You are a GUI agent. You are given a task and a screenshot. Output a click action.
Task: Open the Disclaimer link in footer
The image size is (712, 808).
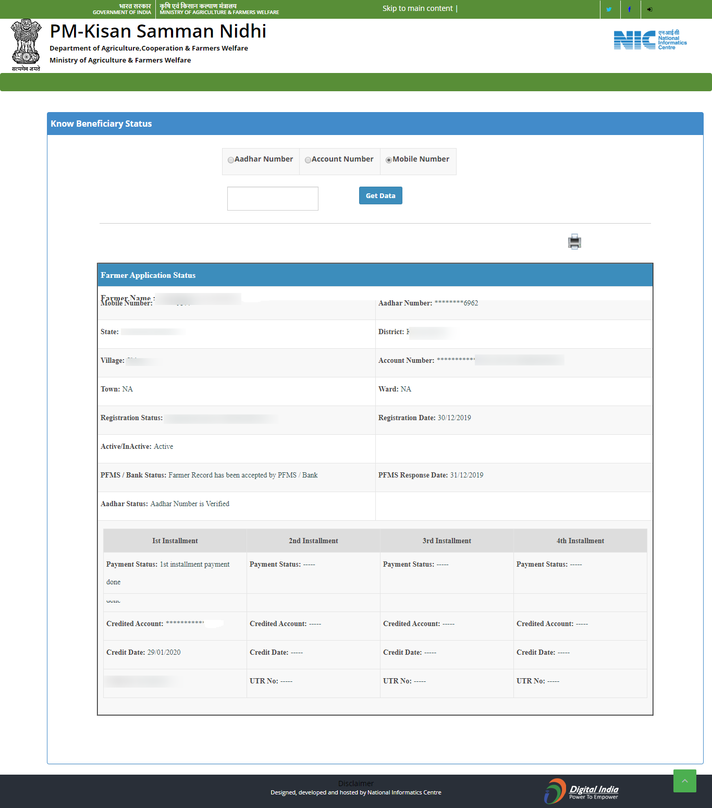pos(356,783)
